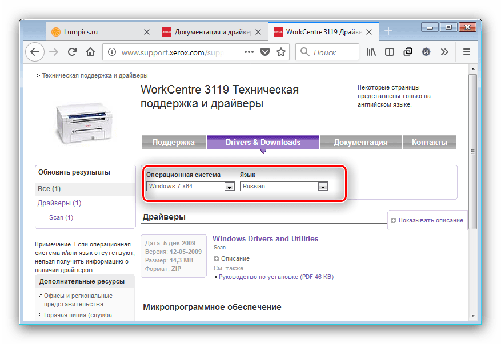The width and height of the screenshot is (501, 344).
Task: Open Windows Drivers and Utilities link
Action: point(265,238)
